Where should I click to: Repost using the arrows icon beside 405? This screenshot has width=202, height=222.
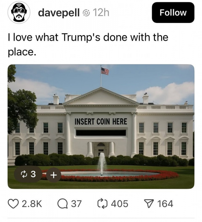coord(102,204)
